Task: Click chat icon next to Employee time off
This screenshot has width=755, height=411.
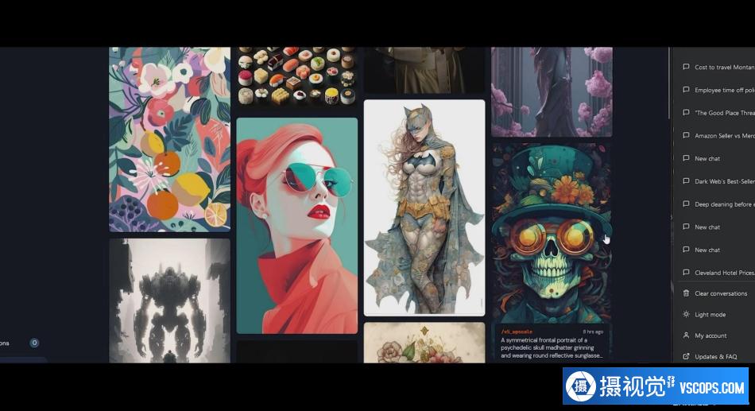Action: [686, 90]
